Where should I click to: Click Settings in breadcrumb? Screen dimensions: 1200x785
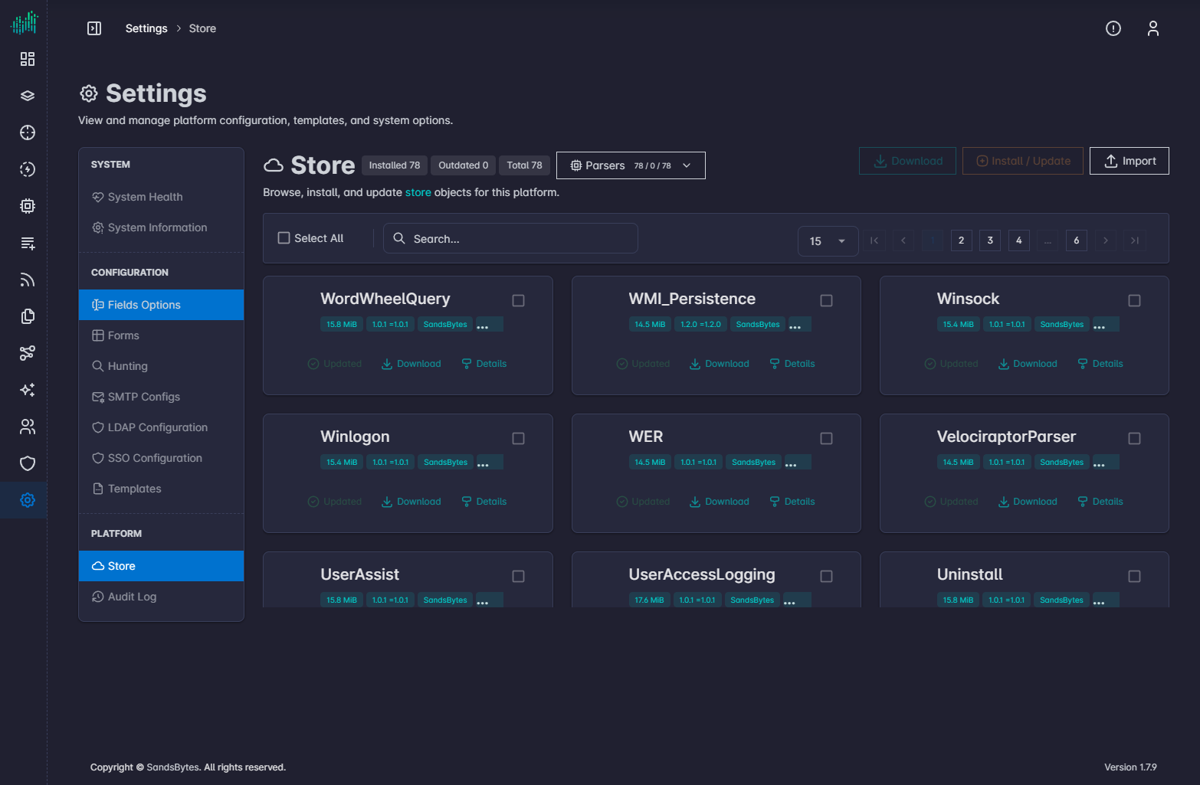146,28
